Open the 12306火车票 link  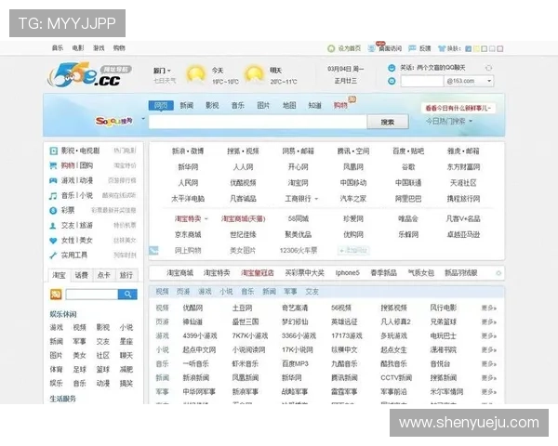(x=299, y=250)
